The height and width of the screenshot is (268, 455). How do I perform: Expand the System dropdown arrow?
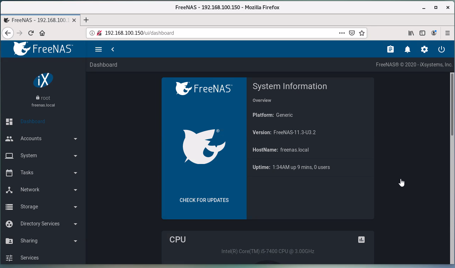coord(75,156)
